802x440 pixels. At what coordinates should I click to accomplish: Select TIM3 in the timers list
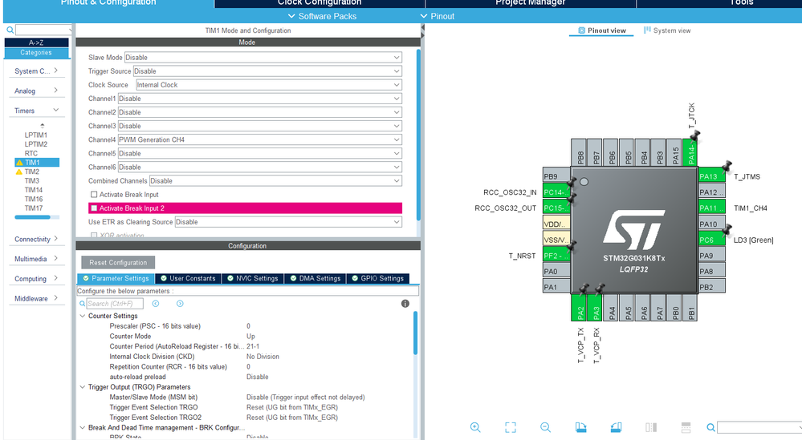(x=32, y=180)
